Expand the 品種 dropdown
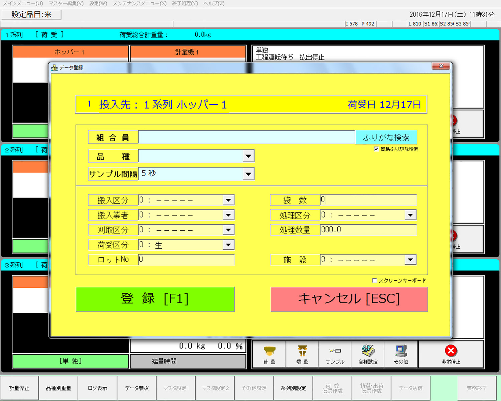The height and width of the screenshot is (401, 501). click(x=248, y=156)
